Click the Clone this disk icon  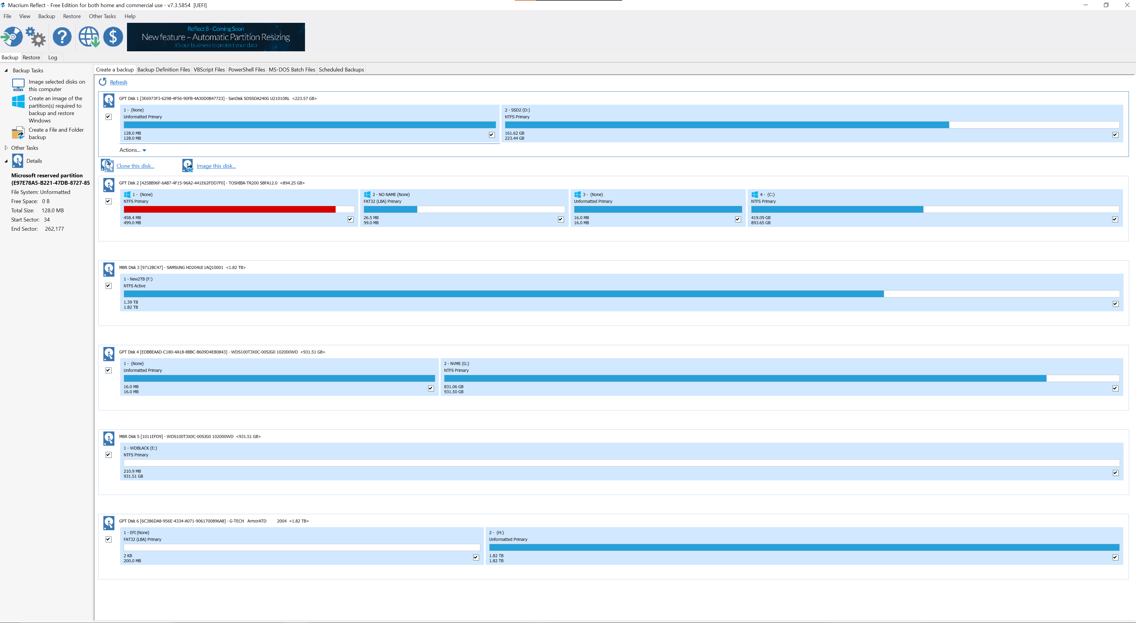click(107, 165)
